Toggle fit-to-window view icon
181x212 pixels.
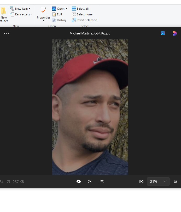(141, 181)
